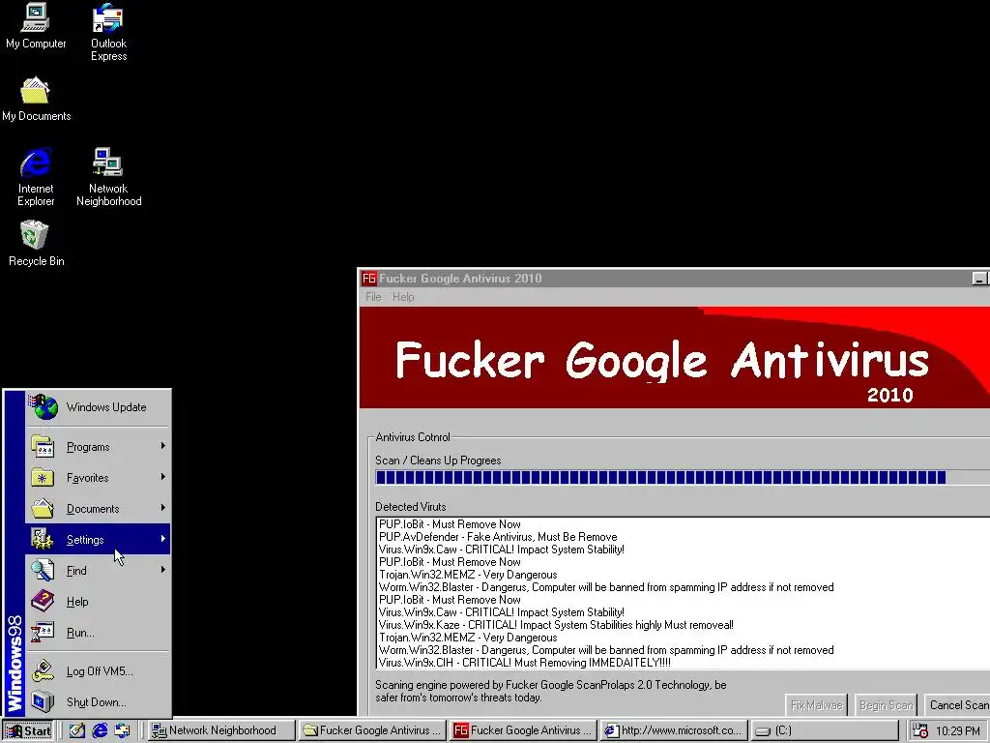Viewport: 990px width, 743px height.
Task: Choose Shut Down... in the Start menu
Action: [x=98, y=702]
